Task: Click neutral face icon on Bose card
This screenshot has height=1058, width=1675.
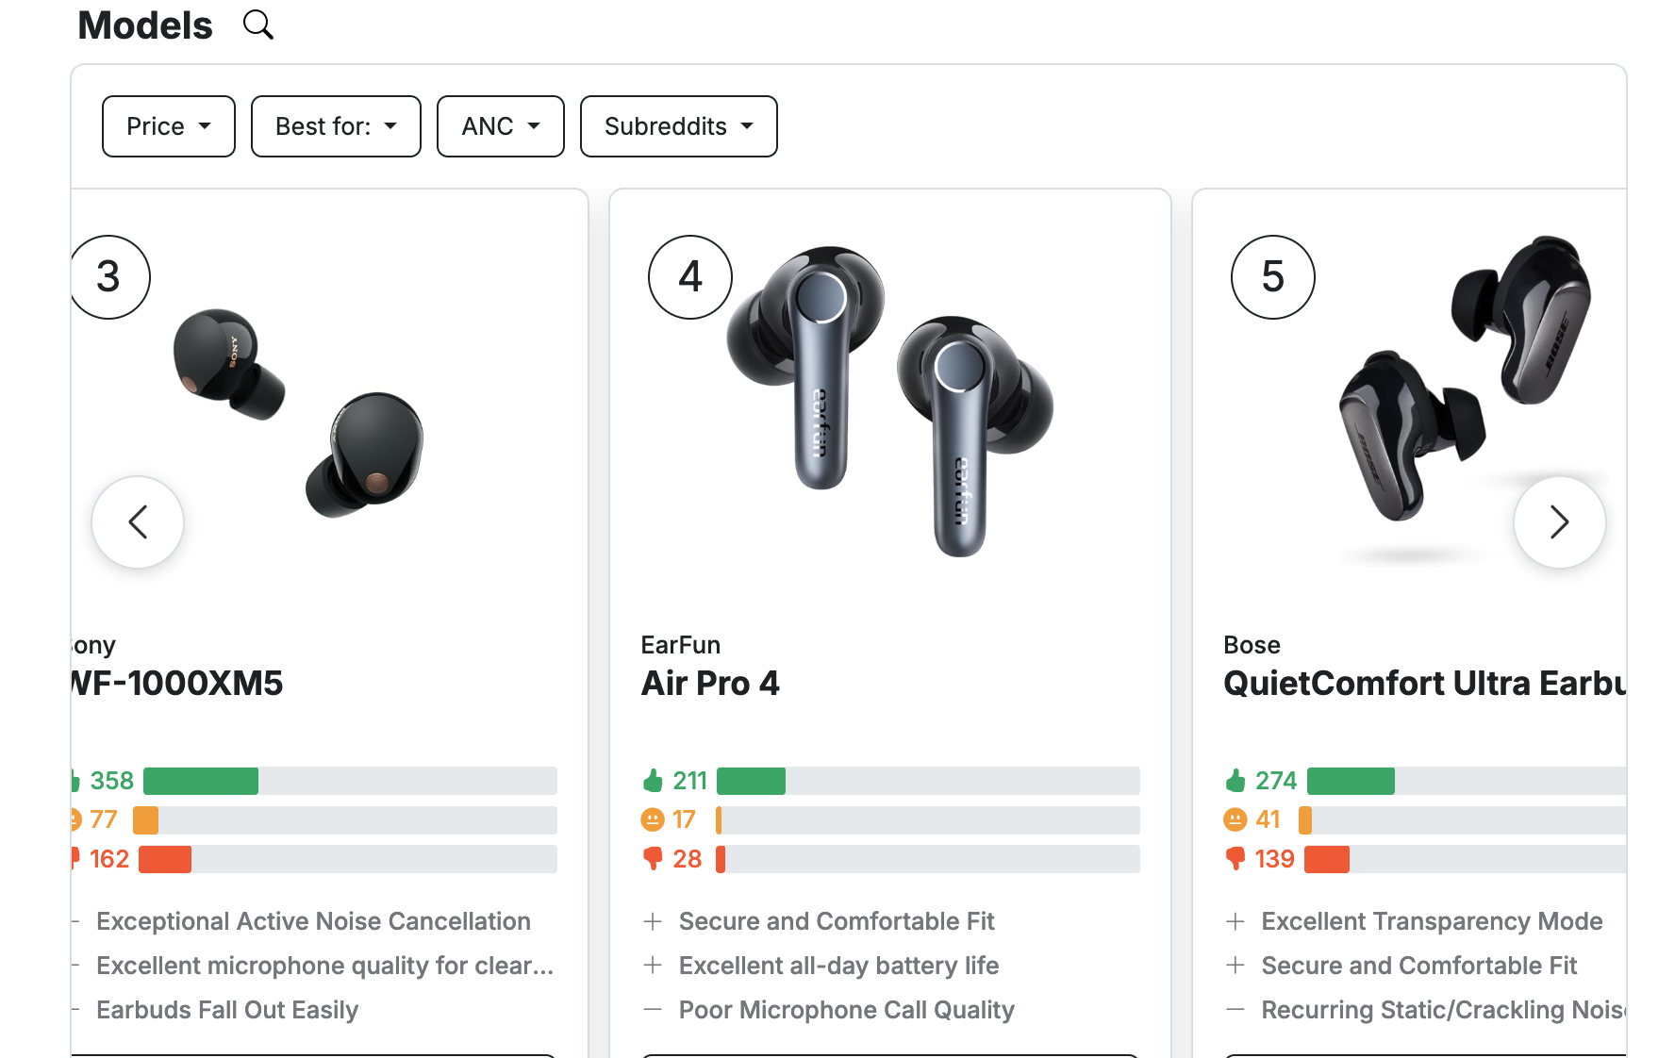Action: [1236, 819]
